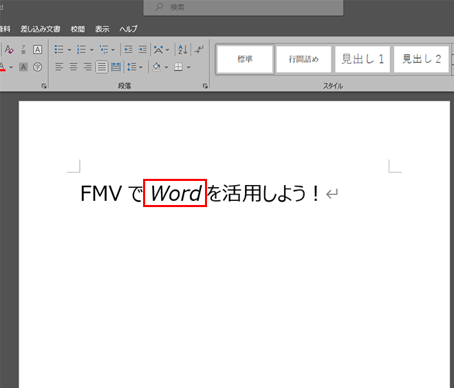Open line and paragraph spacing

(x=132, y=67)
